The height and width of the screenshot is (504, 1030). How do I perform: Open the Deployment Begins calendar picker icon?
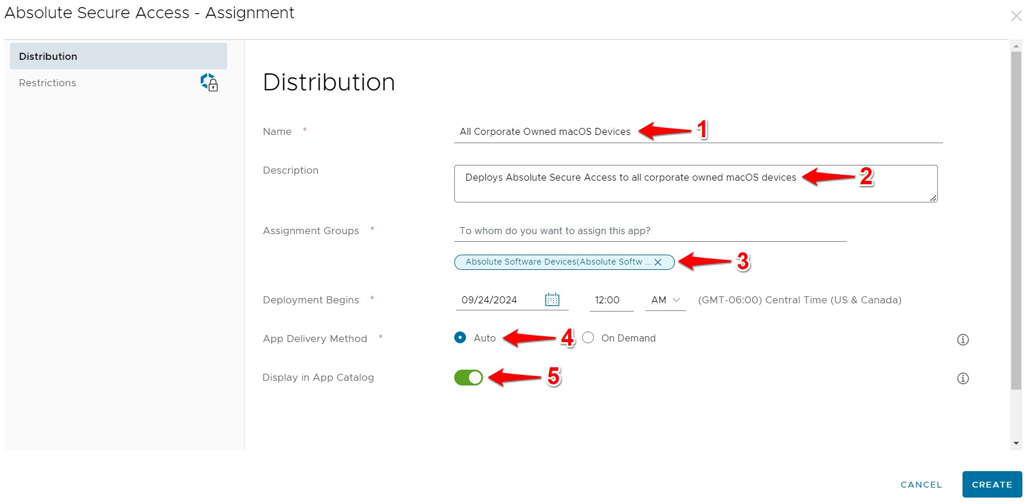click(x=552, y=300)
